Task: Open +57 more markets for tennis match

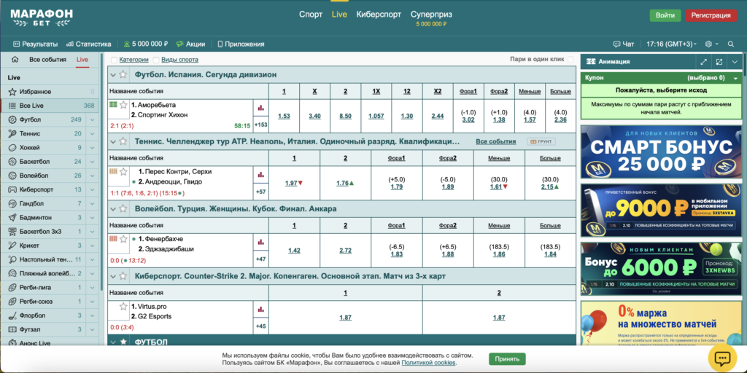Action: tap(260, 192)
